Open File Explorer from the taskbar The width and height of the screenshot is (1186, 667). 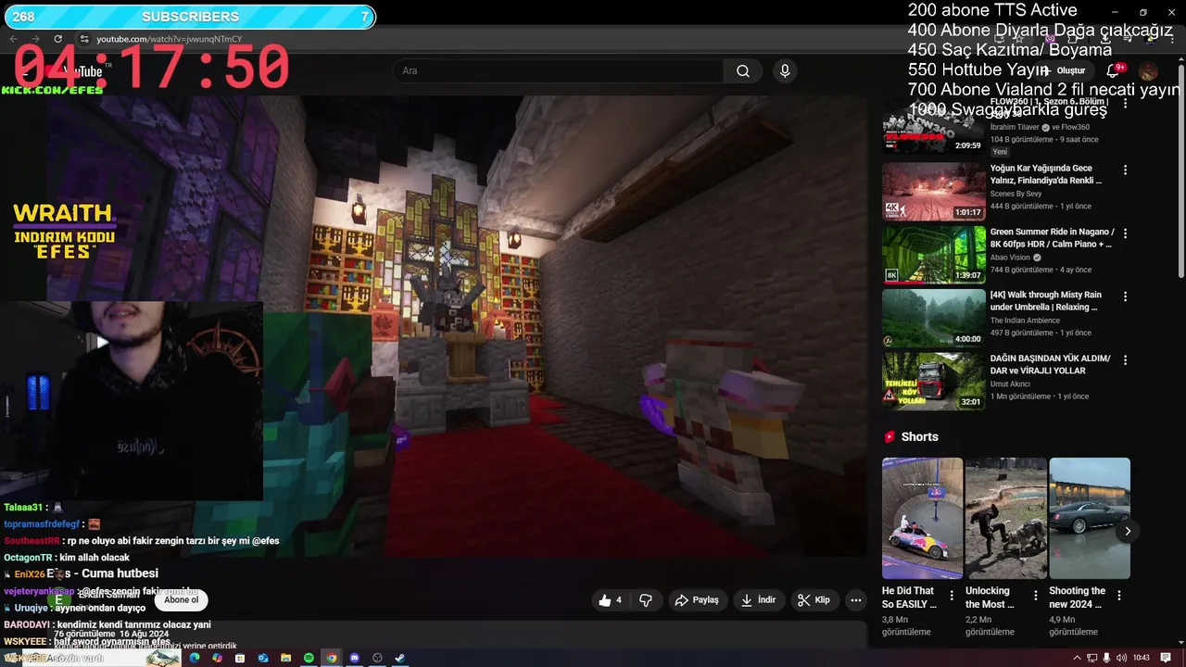click(x=285, y=658)
